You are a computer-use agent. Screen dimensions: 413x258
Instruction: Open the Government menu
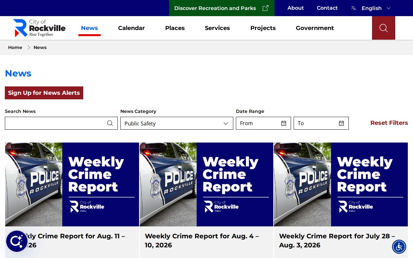[x=315, y=28]
